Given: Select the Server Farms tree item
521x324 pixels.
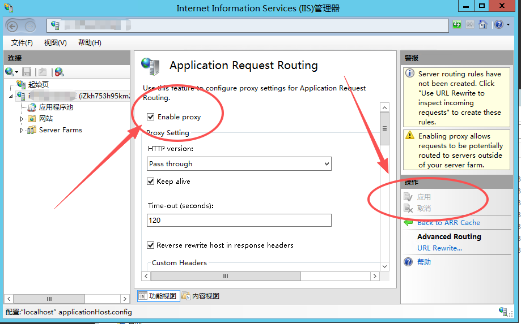Looking at the screenshot, I should [61, 130].
